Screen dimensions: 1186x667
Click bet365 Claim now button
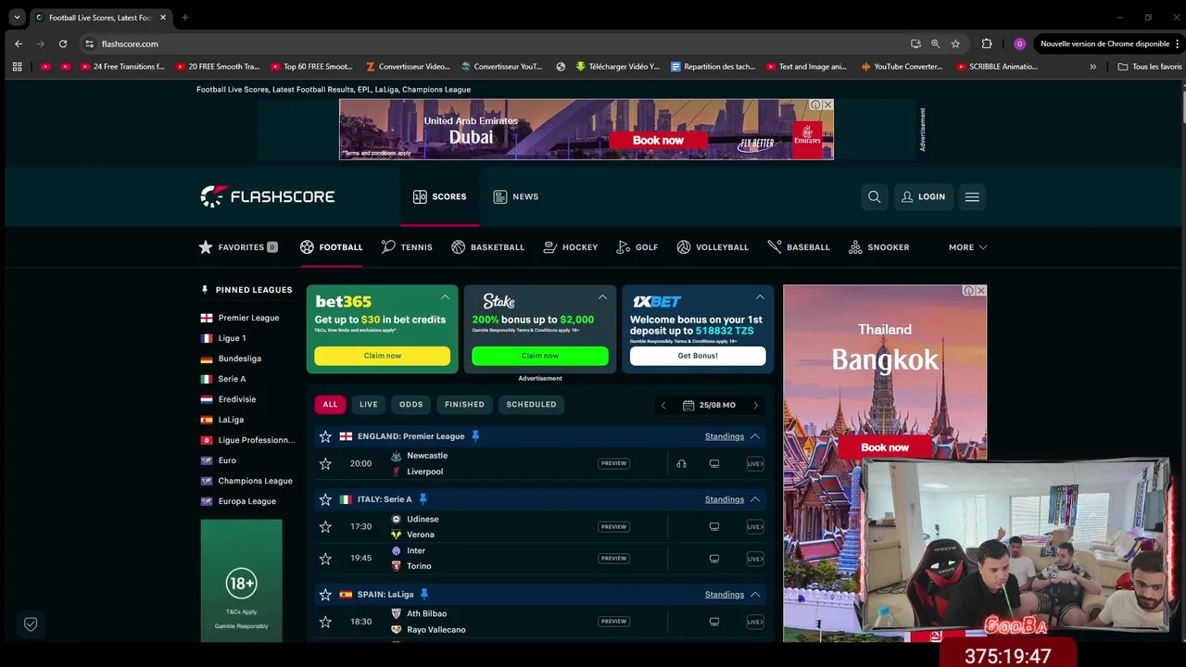[x=382, y=356]
